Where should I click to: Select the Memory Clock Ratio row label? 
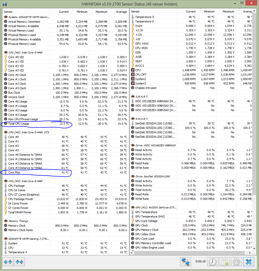pos(20,230)
